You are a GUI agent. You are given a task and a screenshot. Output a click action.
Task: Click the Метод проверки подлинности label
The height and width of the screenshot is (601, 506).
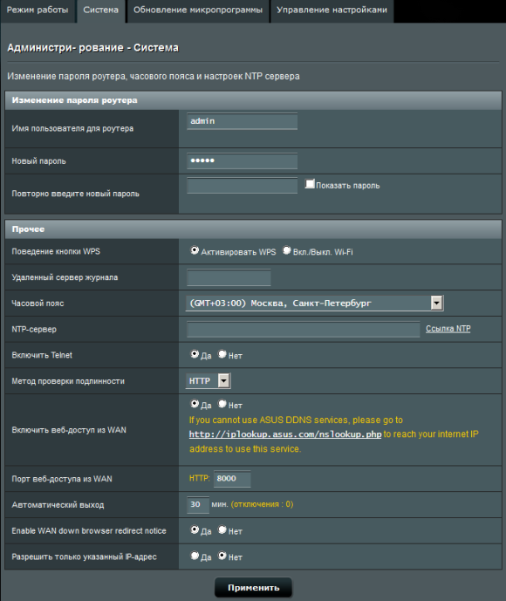[68, 381]
